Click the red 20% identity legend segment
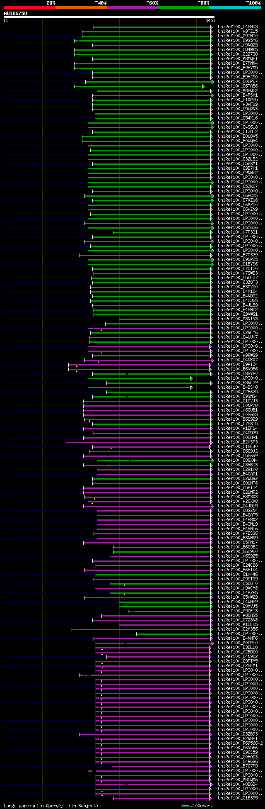The image size is (265, 809). coord(29,7)
